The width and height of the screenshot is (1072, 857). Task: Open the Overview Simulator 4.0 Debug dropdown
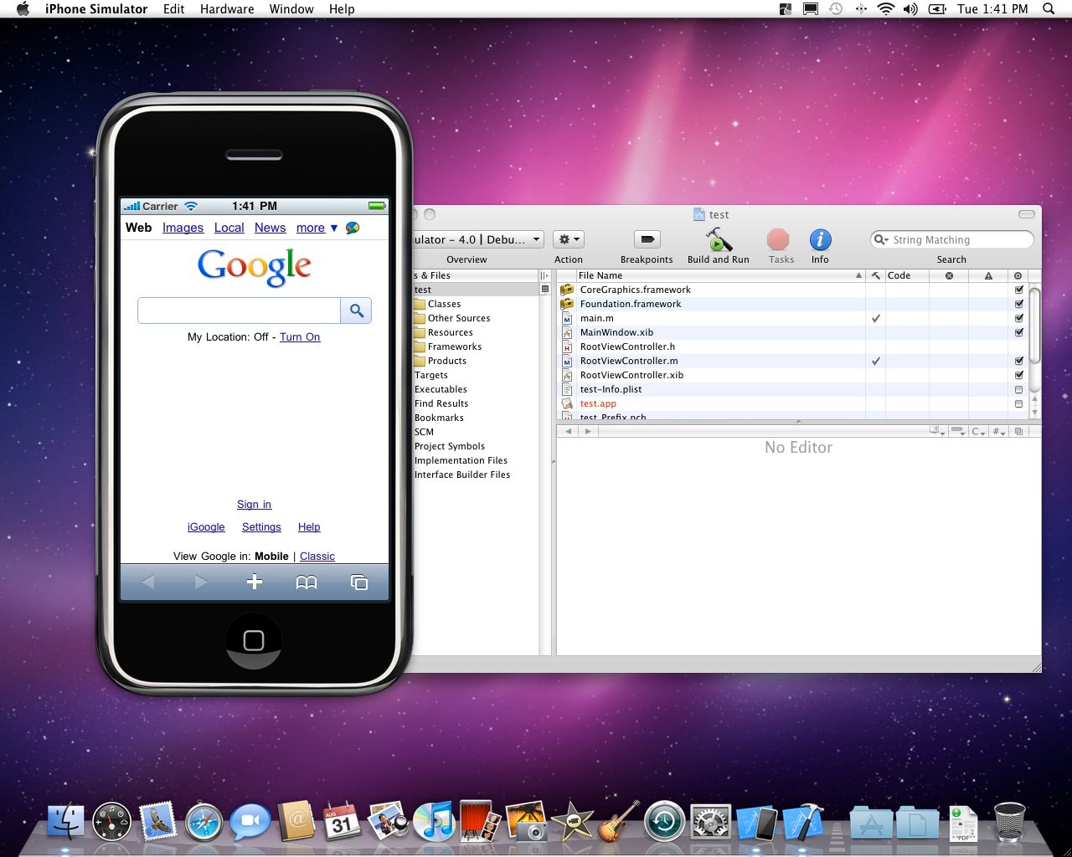click(x=479, y=239)
